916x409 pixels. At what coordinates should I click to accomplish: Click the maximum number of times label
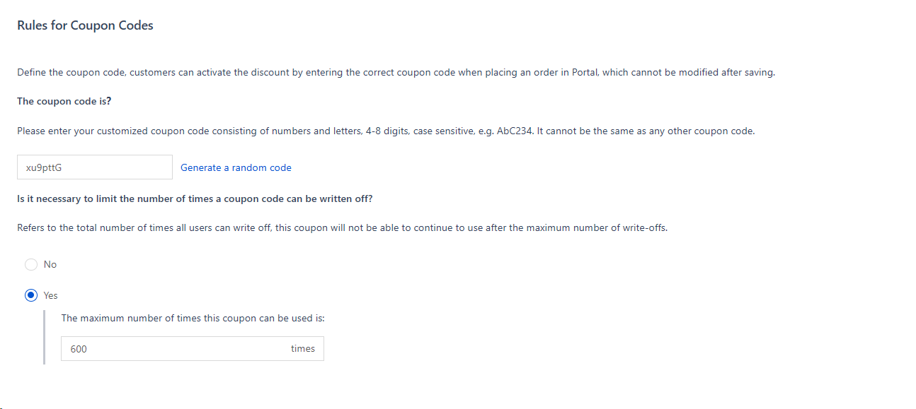[x=193, y=318]
